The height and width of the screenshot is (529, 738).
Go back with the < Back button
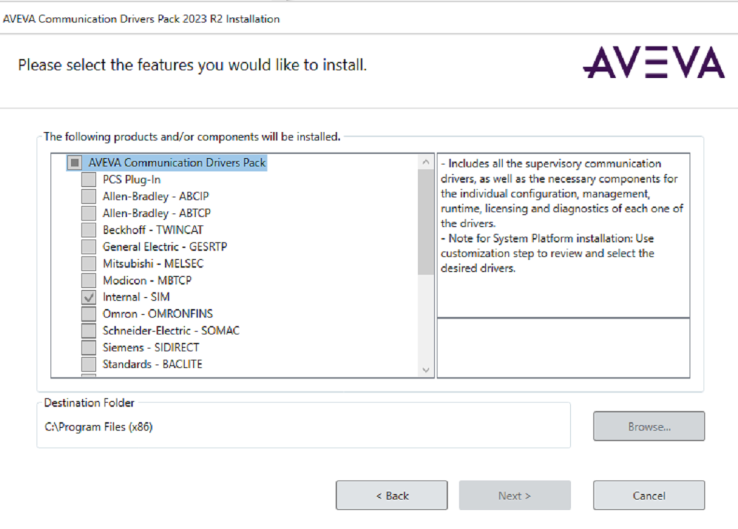(392, 495)
